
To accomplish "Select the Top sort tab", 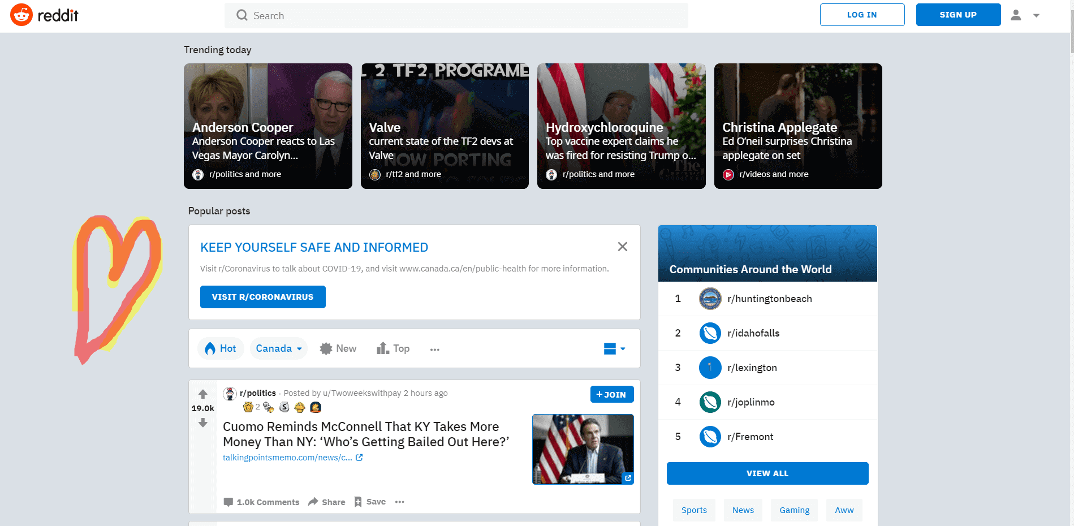I will tap(393, 348).
